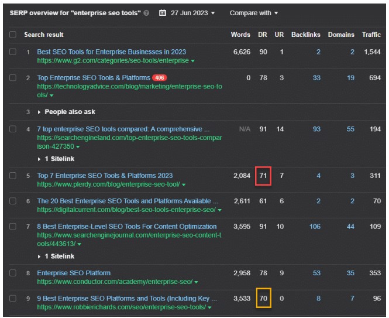Check the box for digitalcurrent.com result row
The width and height of the screenshot is (389, 318).
coord(13,201)
